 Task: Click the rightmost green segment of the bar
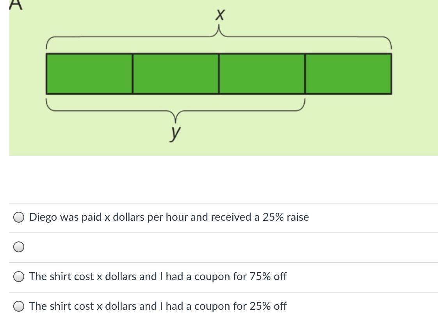[x=348, y=74]
